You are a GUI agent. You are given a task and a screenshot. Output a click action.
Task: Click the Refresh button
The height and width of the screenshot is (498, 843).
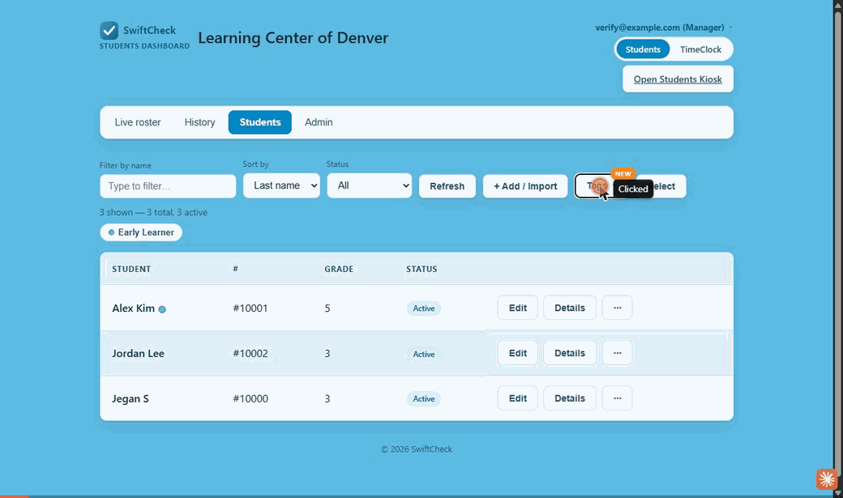point(447,186)
